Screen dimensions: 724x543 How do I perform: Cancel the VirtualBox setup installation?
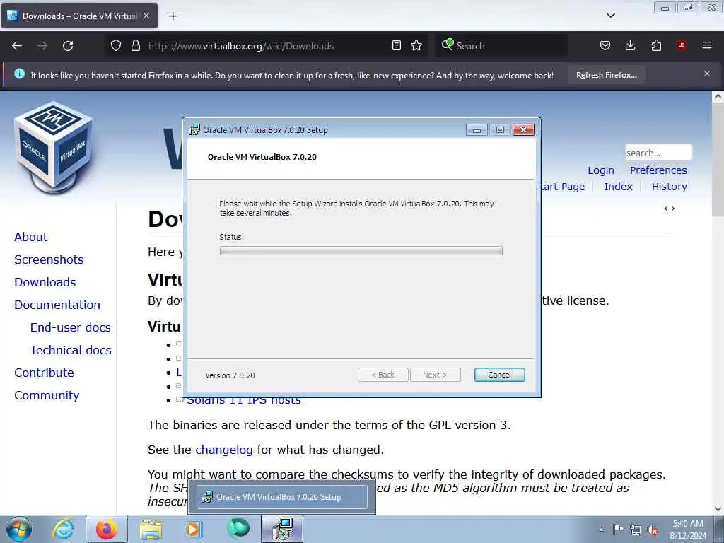(499, 375)
